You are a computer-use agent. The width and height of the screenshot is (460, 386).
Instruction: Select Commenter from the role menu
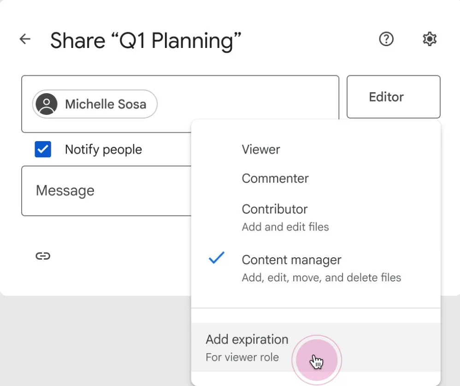point(275,178)
